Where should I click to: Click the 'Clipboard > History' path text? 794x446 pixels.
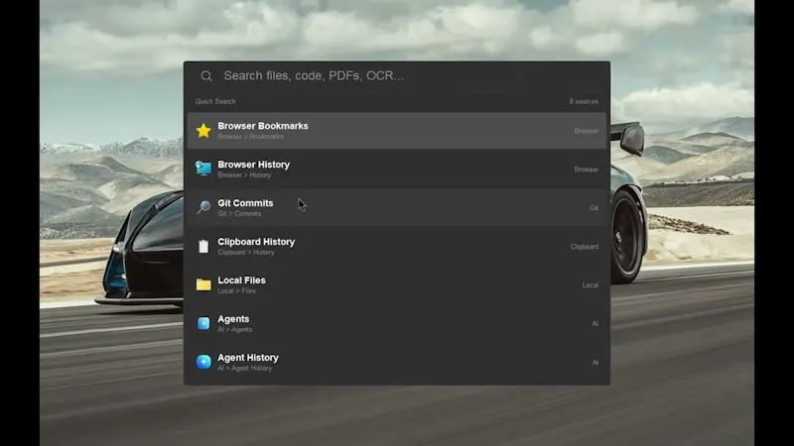[246, 253]
